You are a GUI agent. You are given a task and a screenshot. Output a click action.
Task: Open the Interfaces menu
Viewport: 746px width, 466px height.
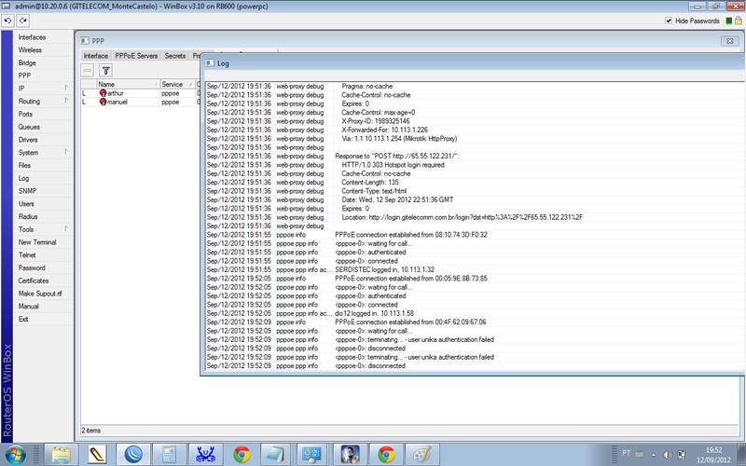coord(32,37)
